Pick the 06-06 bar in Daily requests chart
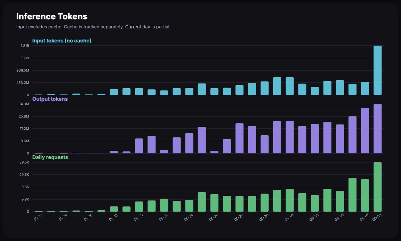Image resolution: width=401 pixels, height=241 pixels. [353, 195]
